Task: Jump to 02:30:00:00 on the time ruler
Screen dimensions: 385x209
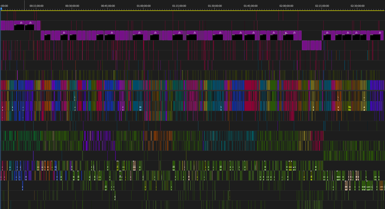Action: point(357,6)
